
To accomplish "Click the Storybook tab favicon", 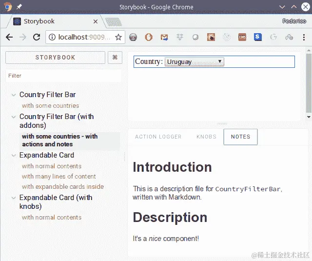I will pyautogui.click(x=17, y=21).
